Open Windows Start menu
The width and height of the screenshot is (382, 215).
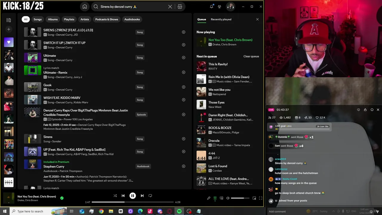click(x=5, y=211)
